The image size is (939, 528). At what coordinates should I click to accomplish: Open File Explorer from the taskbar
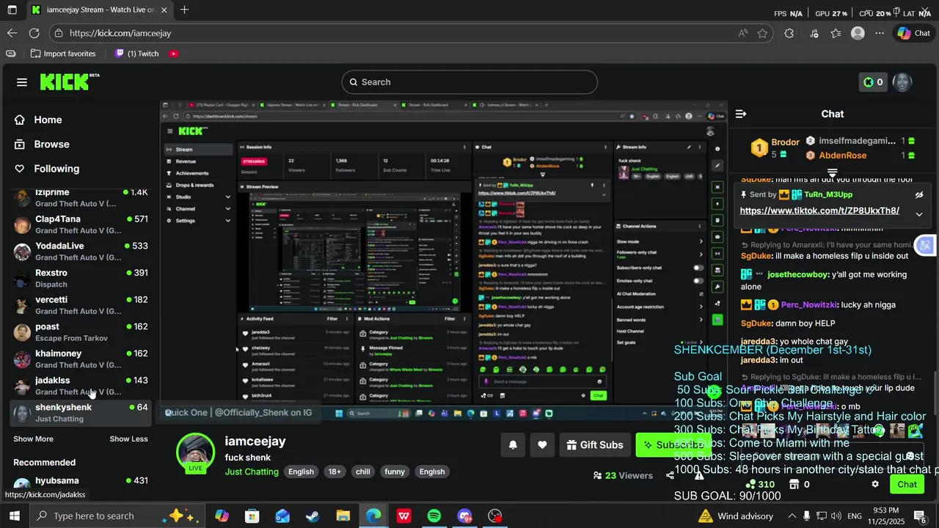[343, 516]
